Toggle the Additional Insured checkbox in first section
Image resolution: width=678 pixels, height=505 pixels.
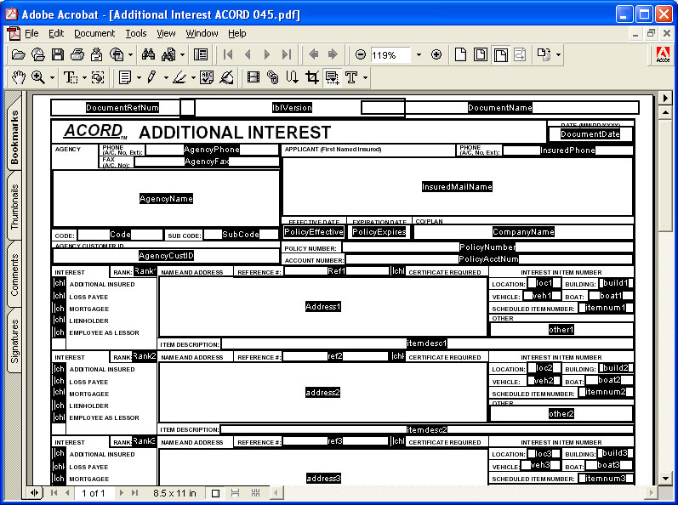point(59,284)
